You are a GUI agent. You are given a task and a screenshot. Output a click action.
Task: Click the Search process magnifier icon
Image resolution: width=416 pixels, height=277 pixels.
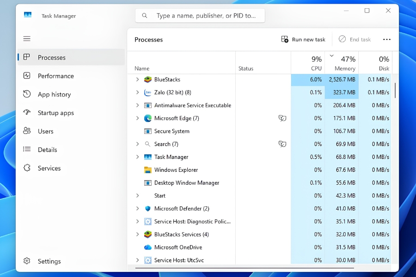(147, 144)
